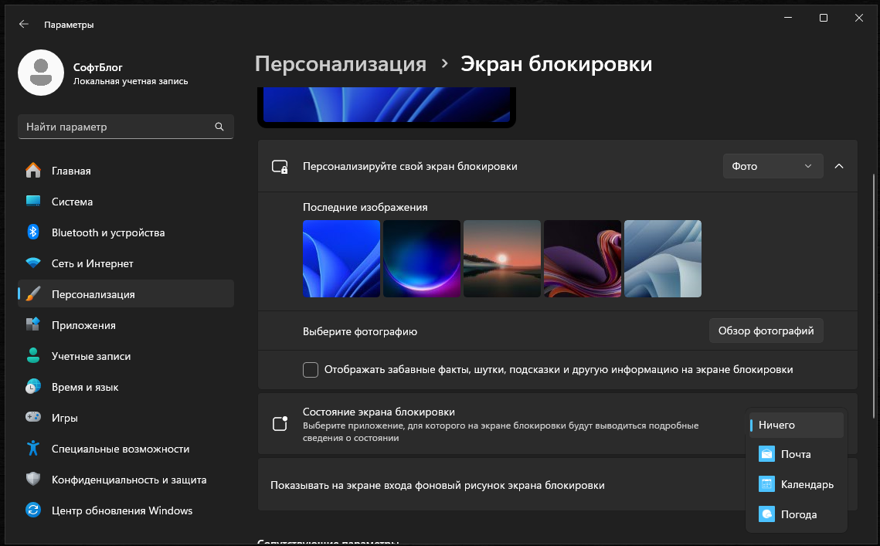Viewport: 880px width, 546px height.
Task: Open the Фото background type dropdown
Action: [773, 165]
